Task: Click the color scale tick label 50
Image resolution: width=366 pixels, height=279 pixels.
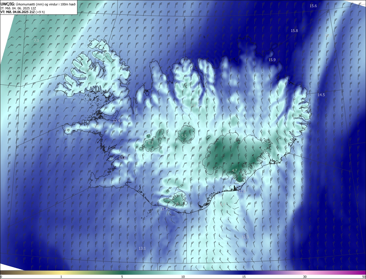Action: [x=364, y=277]
